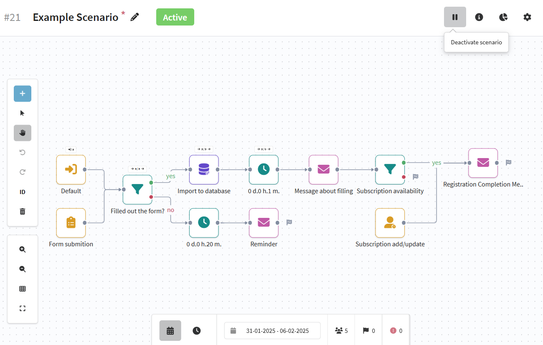The height and width of the screenshot is (345, 543).
Task: Enter fullscreen with the expand icon
Action: tap(23, 308)
